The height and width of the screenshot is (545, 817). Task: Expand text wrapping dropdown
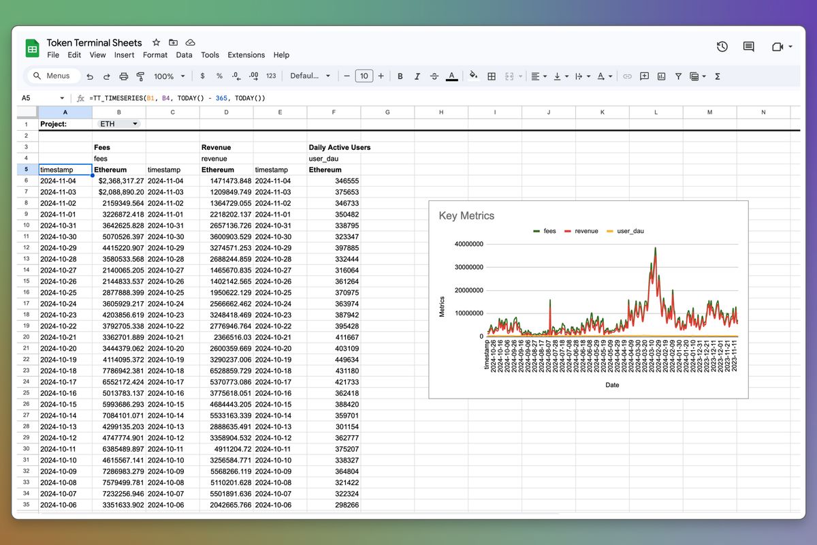pyautogui.click(x=588, y=77)
